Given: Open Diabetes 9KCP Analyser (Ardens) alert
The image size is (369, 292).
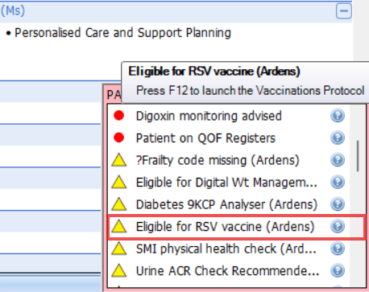Looking at the screenshot, I should 226,204.
